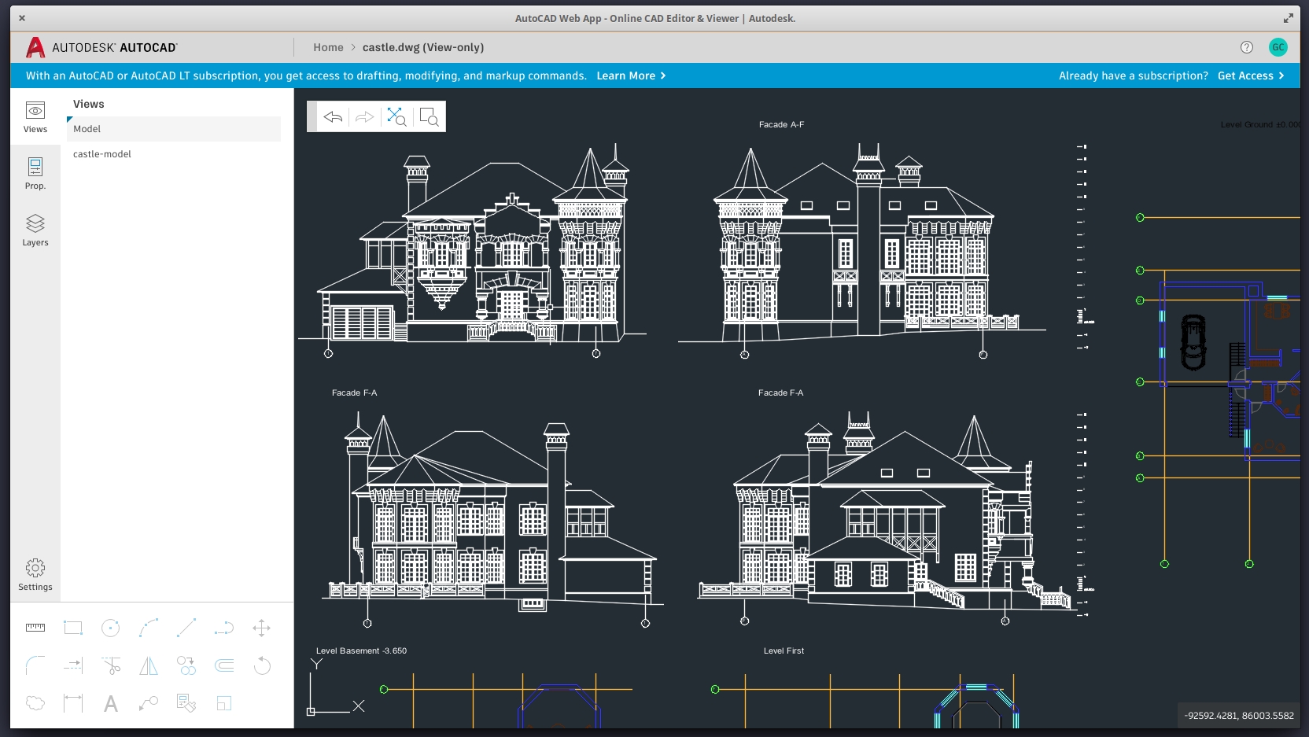The width and height of the screenshot is (1309, 737).
Task: Click the Undo arrow on the canvas
Action: 333,116
